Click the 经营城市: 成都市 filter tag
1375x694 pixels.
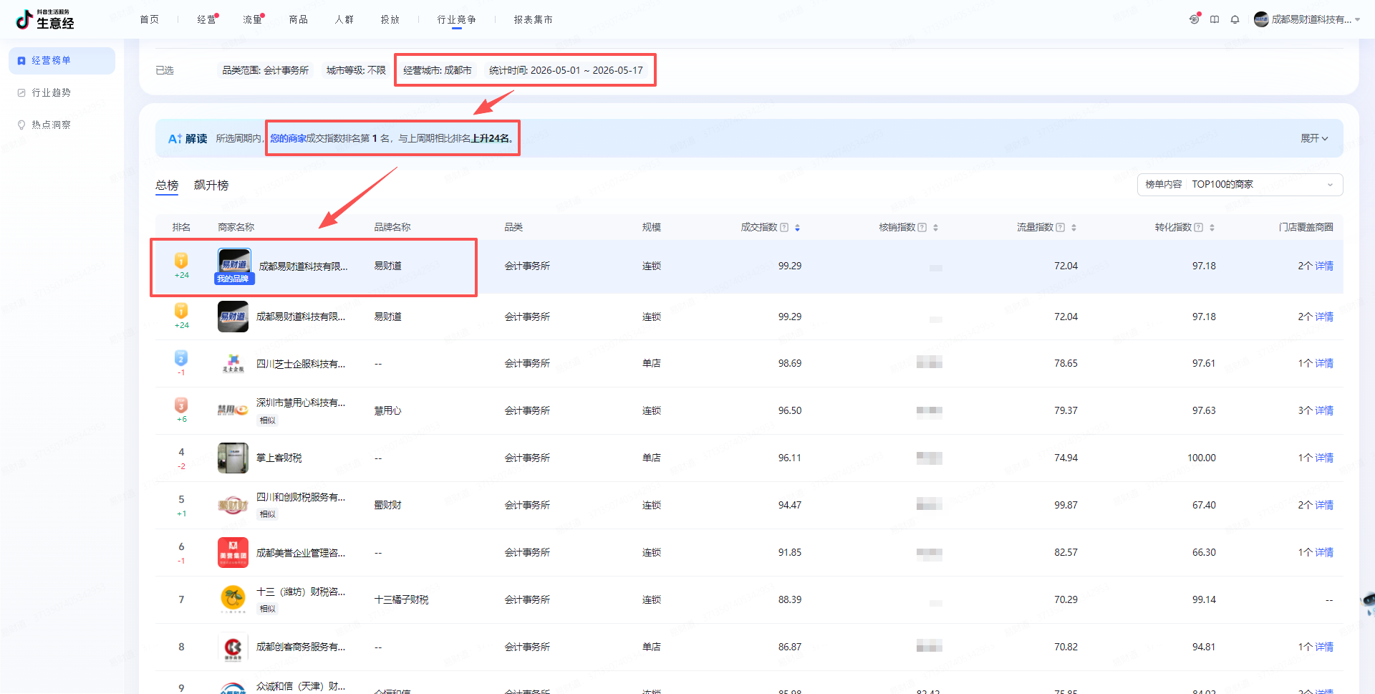point(438,70)
